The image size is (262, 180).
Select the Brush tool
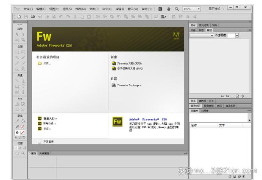(x=23, y=58)
